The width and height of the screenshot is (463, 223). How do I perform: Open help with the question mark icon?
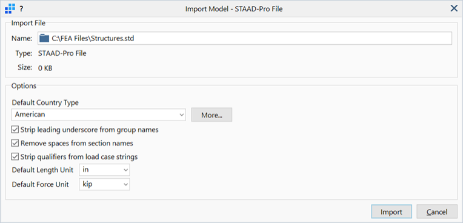click(21, 9)
